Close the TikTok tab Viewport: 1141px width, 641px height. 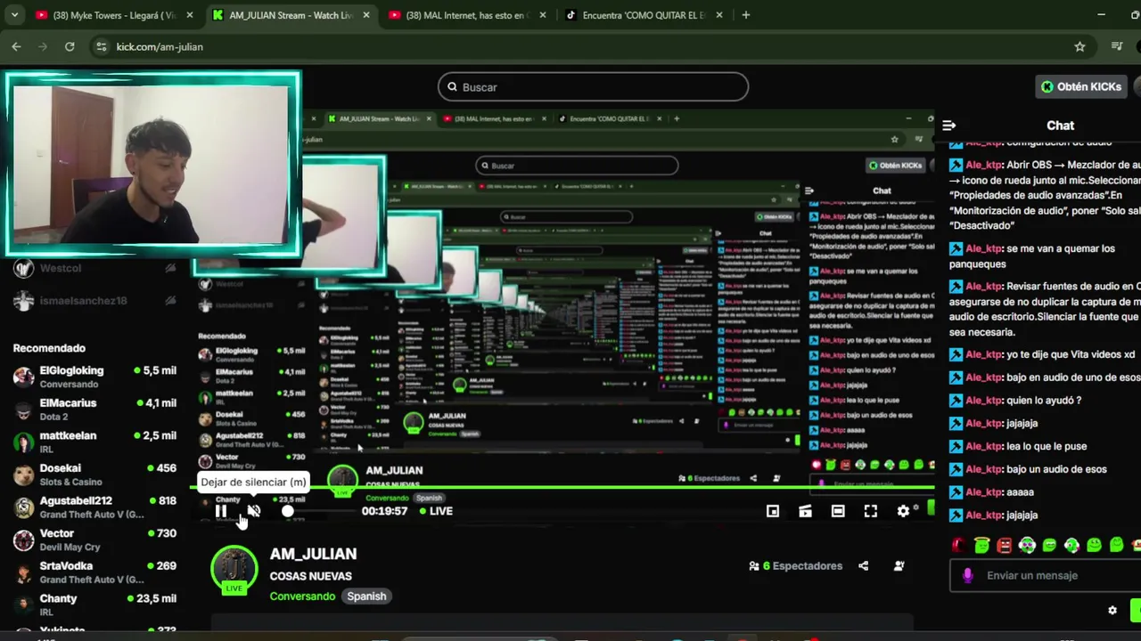720,15
